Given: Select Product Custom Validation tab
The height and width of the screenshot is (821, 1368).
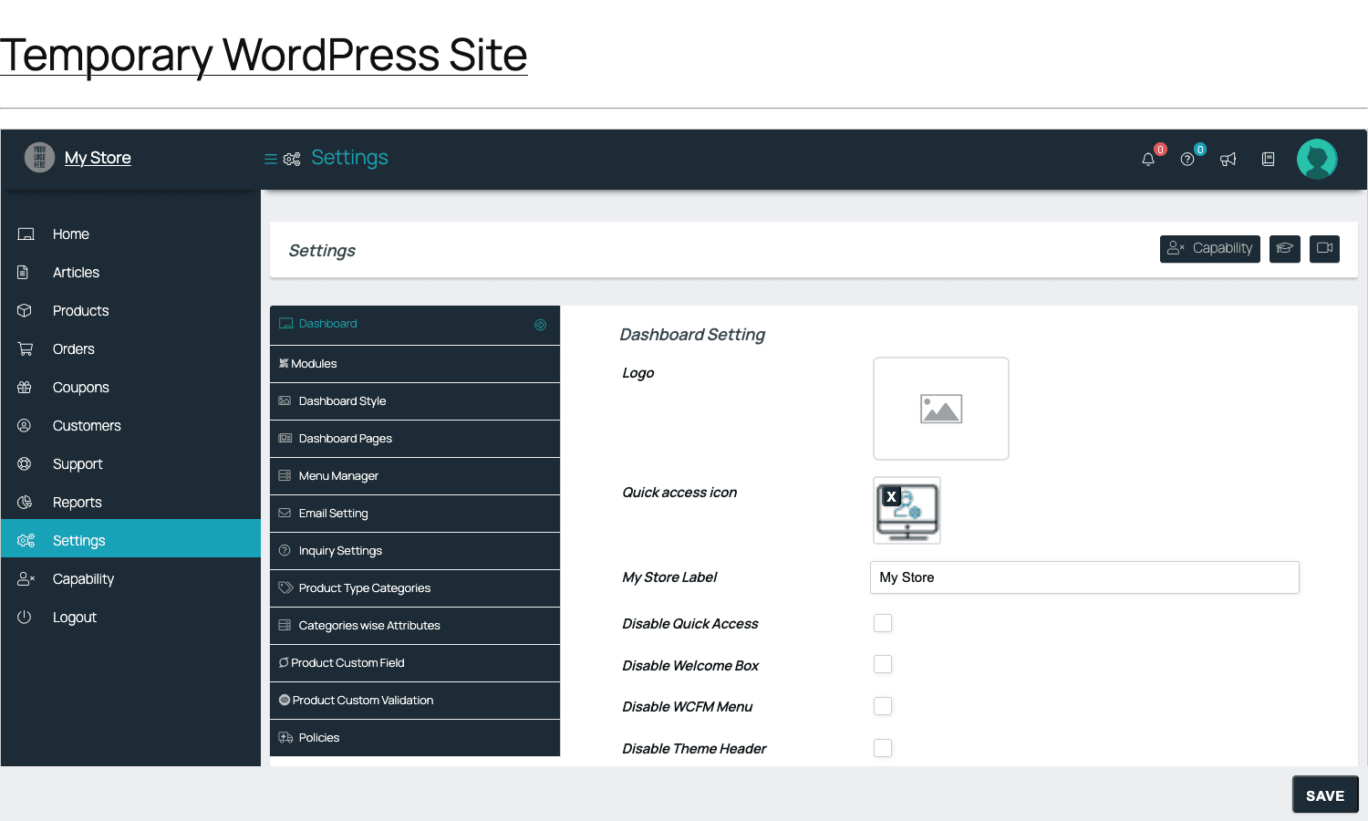Looking at the screenshot, I should [415, 701].
